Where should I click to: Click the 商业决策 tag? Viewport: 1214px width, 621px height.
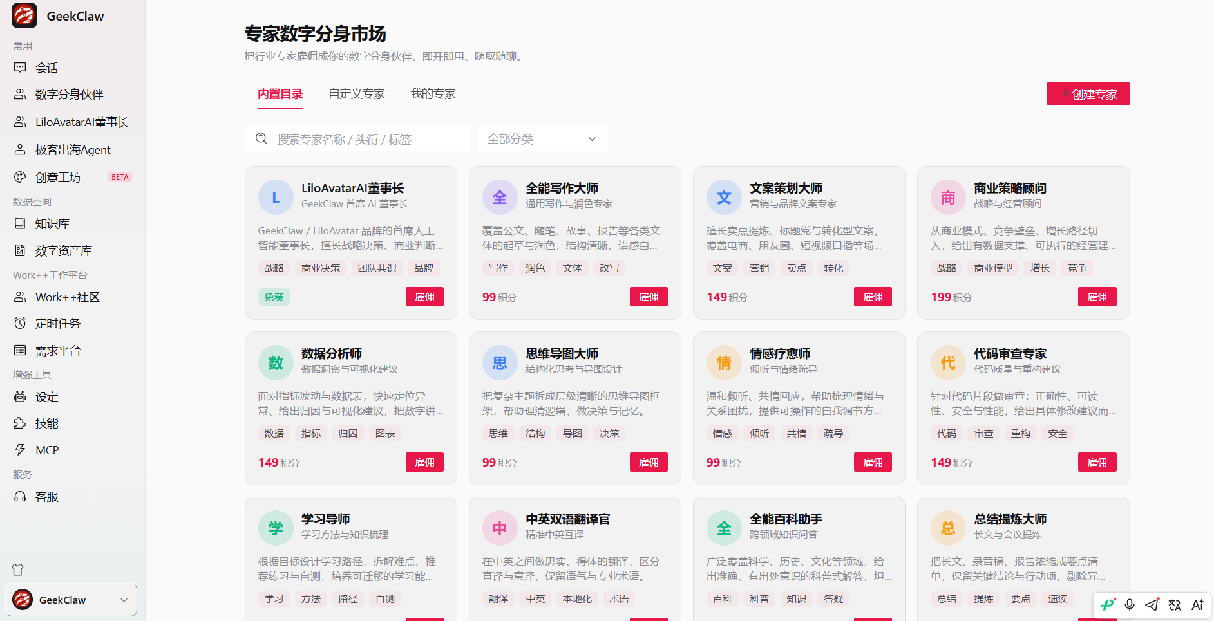click(x=321, y=268)
